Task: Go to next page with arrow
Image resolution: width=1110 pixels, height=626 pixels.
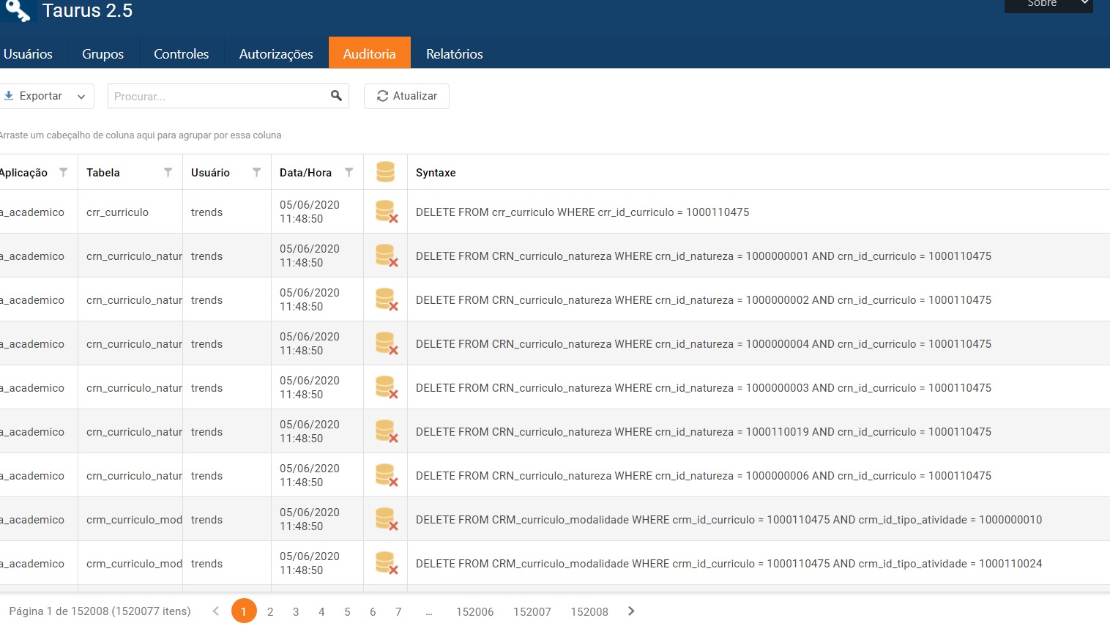Action: pyautogui.click(x=631, y=611)
